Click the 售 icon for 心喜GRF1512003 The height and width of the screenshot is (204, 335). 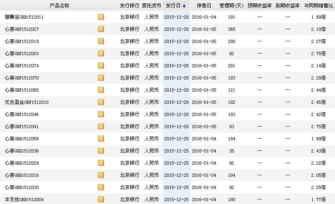click(x=101, y=54)
